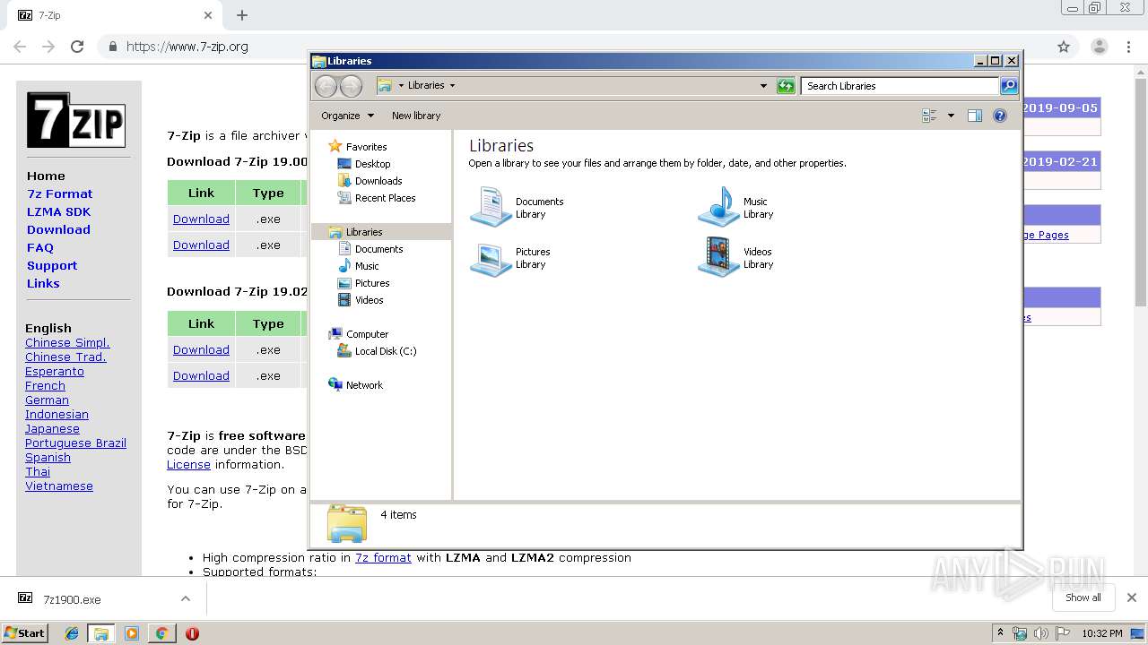Open address bar history dropdown
The height and width of the screenshot is (645, 1148).
(x=763, y=86)
